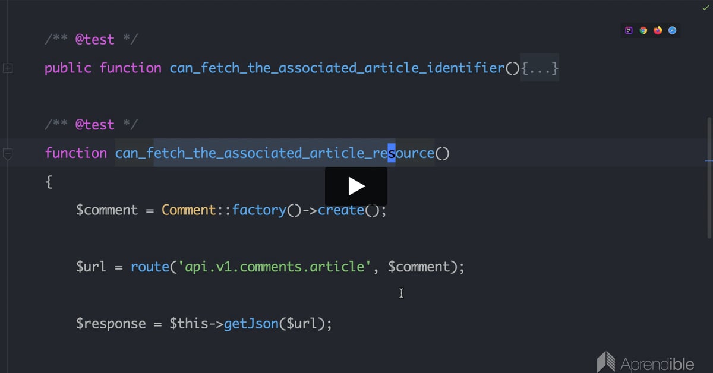Click the can_fetch_the_associated_article_identifier function name

click(337, 68)
